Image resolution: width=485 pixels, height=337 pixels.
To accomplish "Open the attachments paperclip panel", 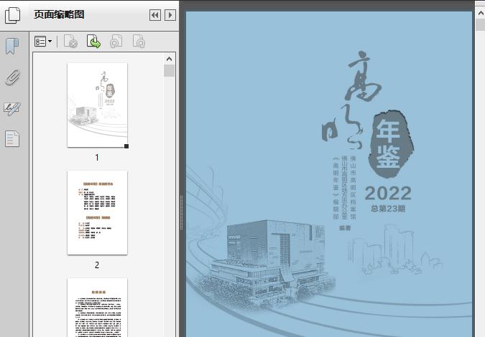I will click(12, 77).
